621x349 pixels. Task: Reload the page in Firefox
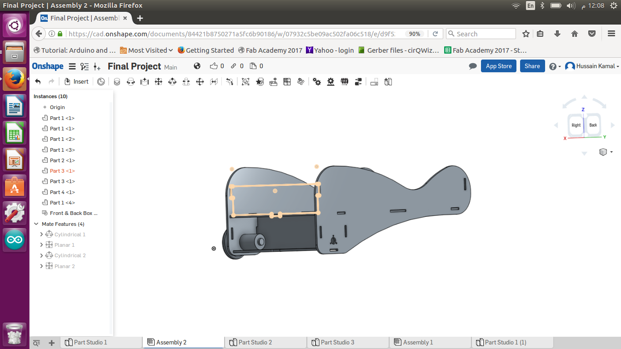435,34
